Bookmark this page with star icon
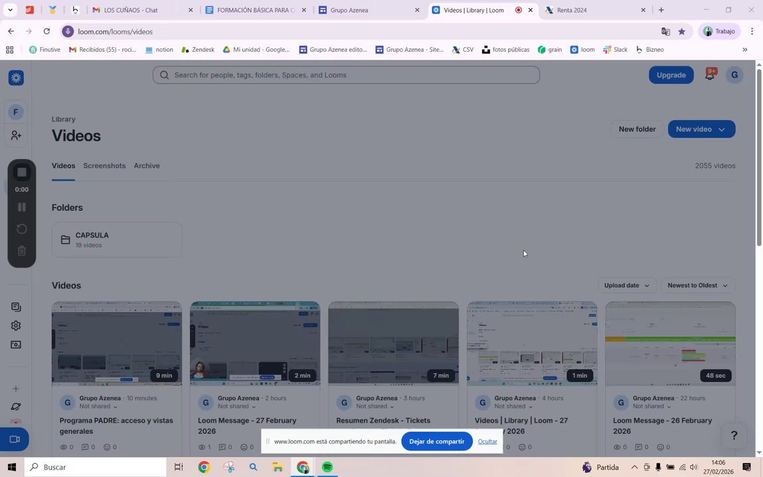 (x=682, y=32)
